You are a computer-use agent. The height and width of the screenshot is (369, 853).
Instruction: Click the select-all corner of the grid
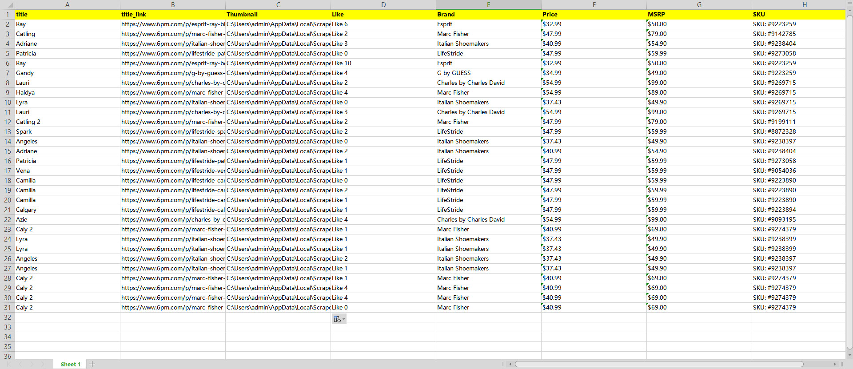[8, 5]
